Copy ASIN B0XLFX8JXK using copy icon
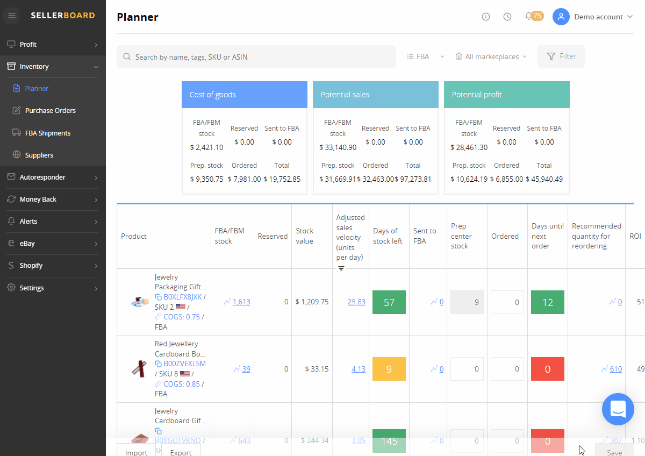The height and width of the screenshot is (456, 645). pos(158,297)
